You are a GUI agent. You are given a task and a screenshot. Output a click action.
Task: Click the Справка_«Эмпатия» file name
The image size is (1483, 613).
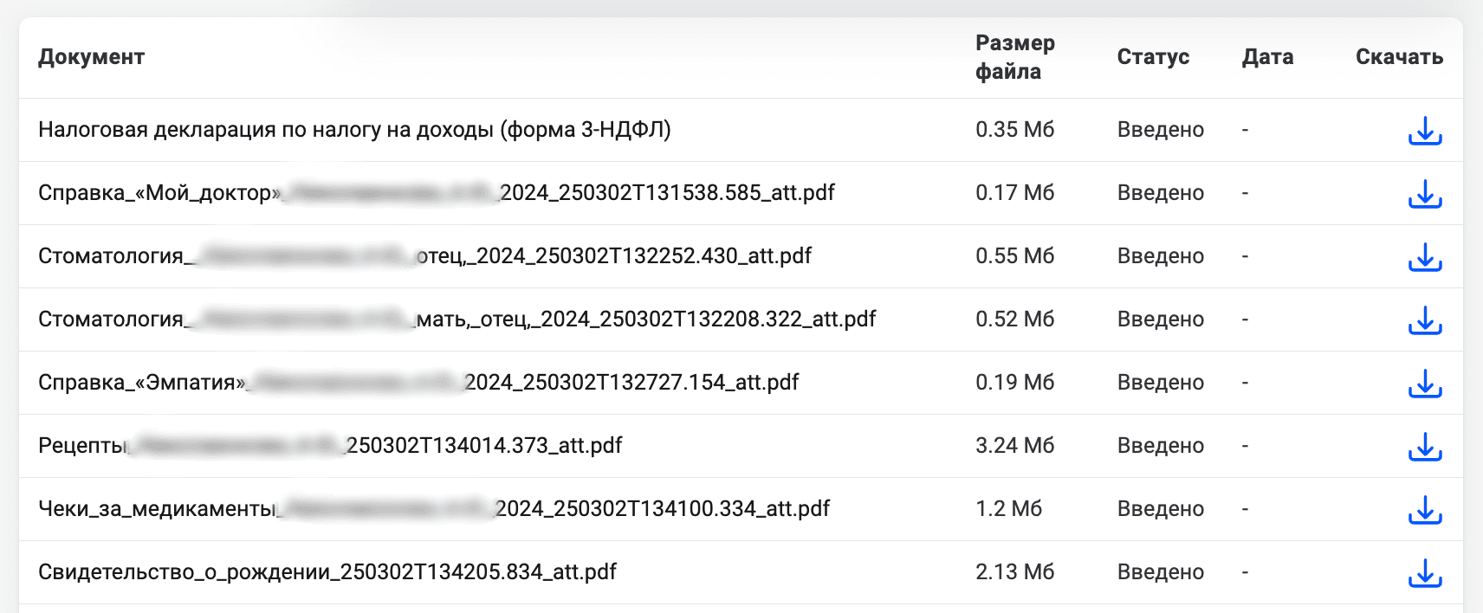(418, 383)
